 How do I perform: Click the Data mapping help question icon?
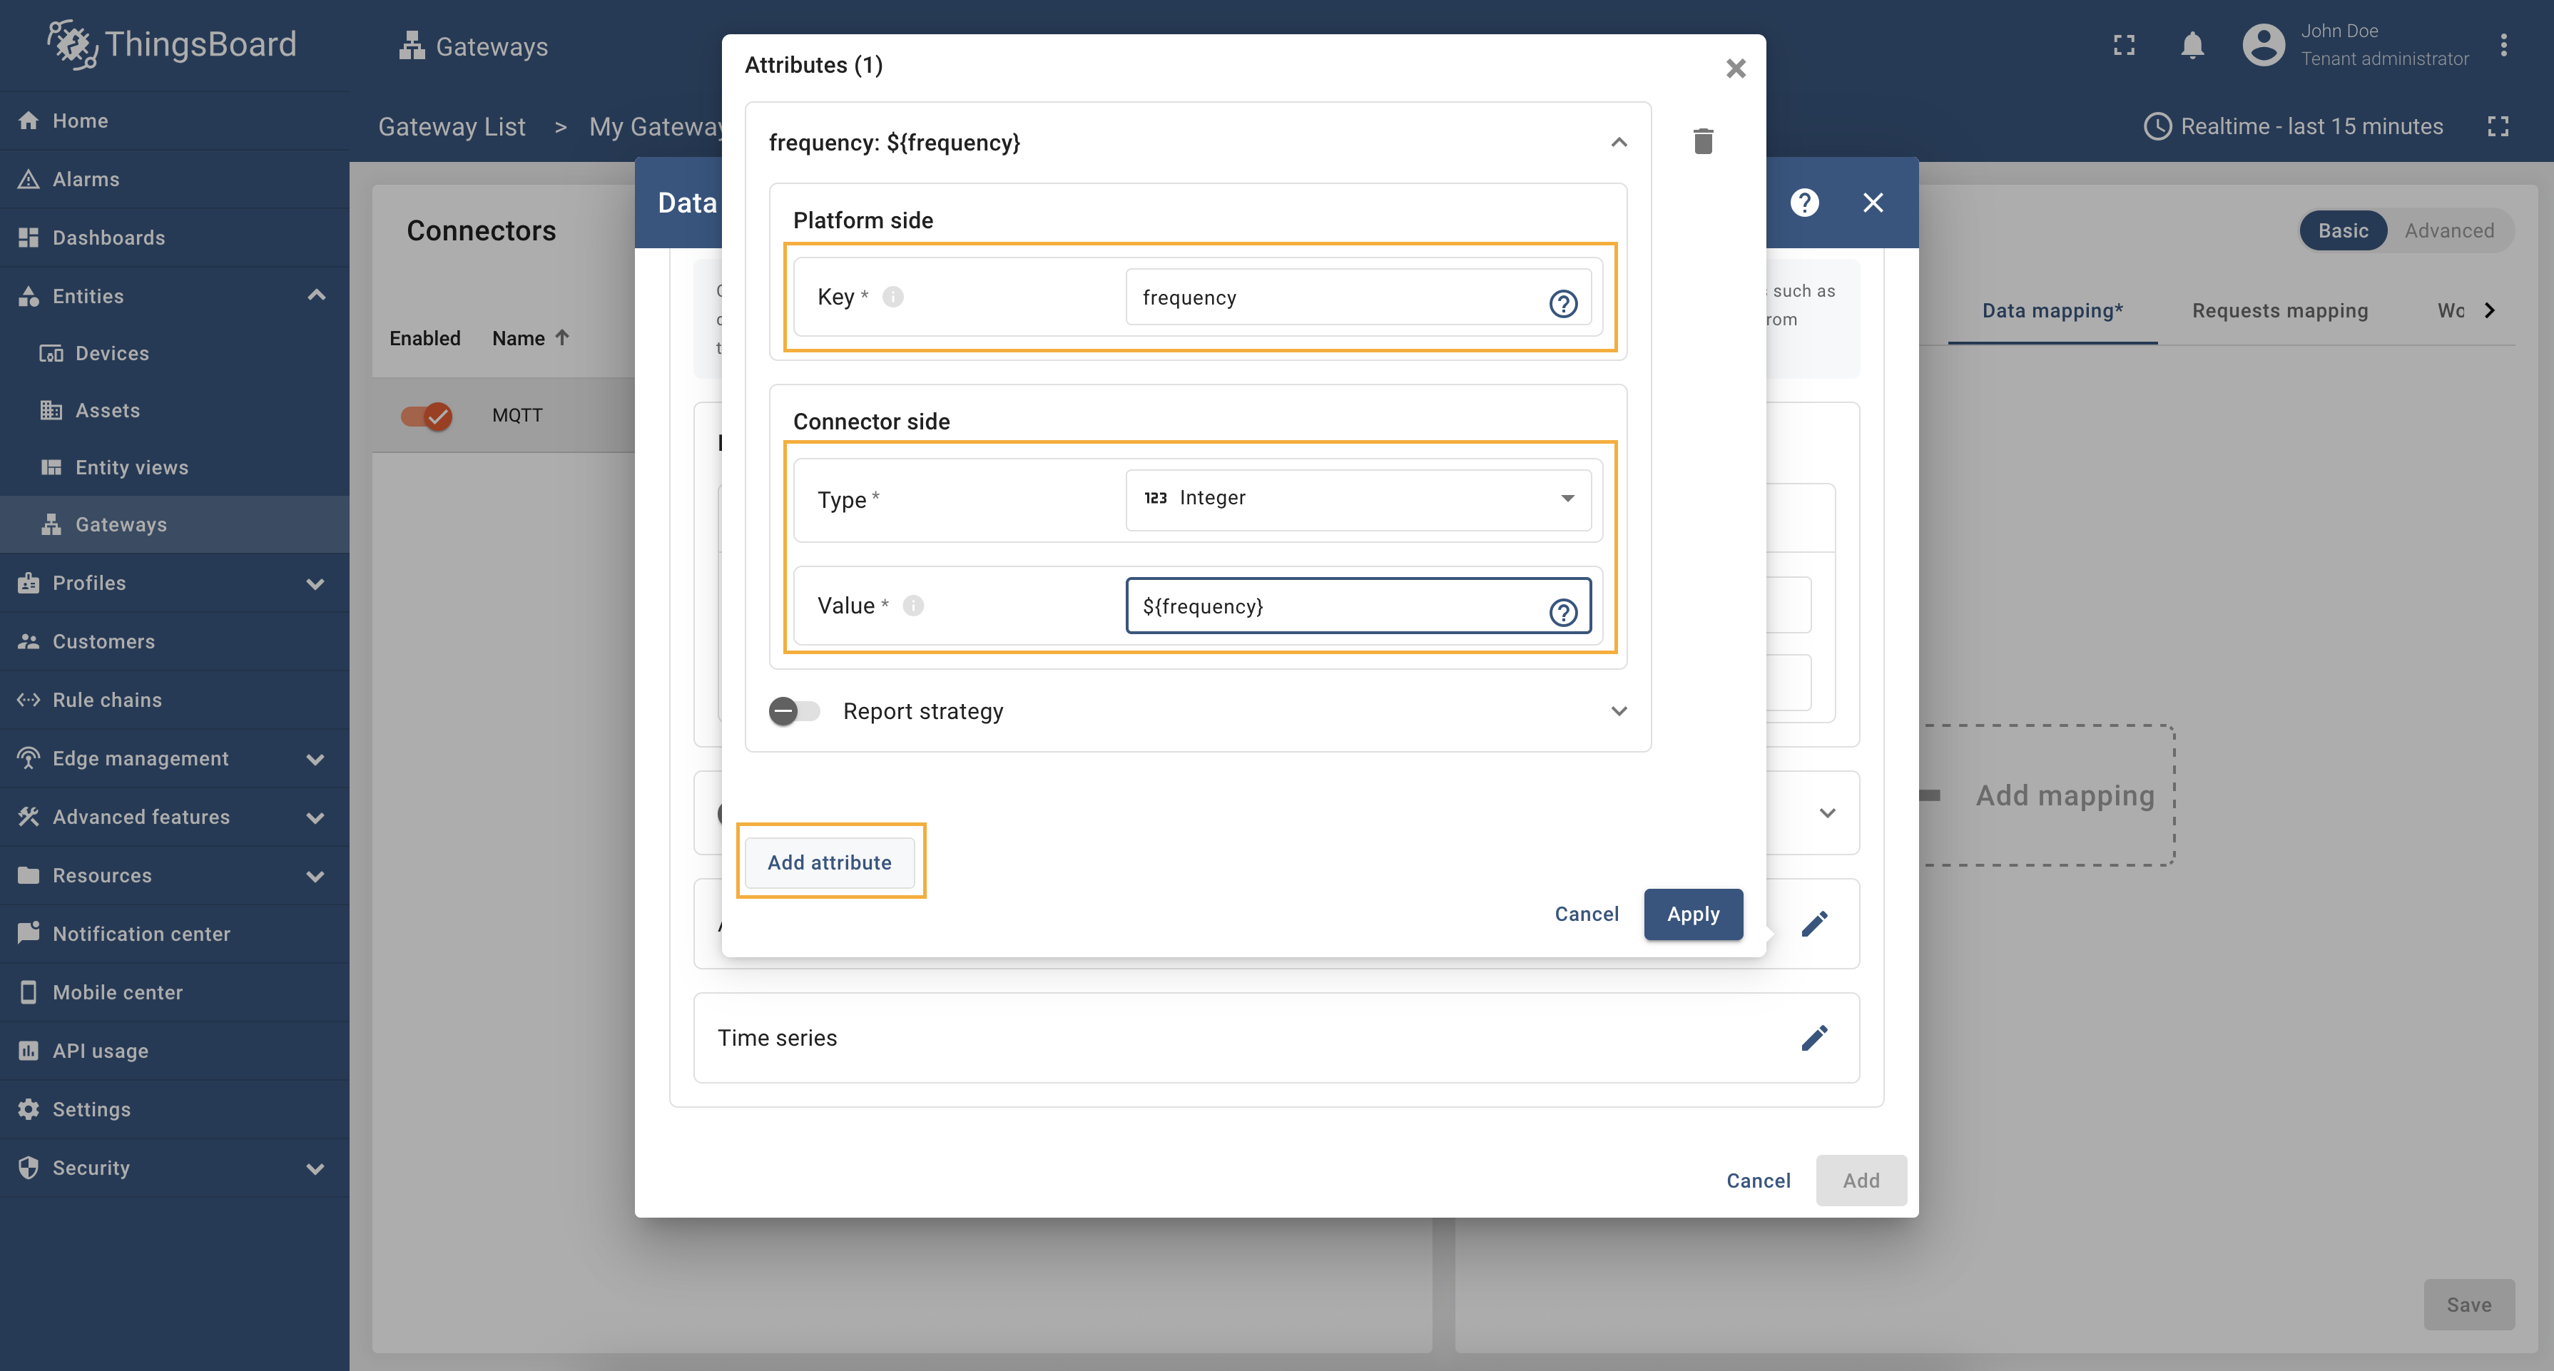(1803, 203)
